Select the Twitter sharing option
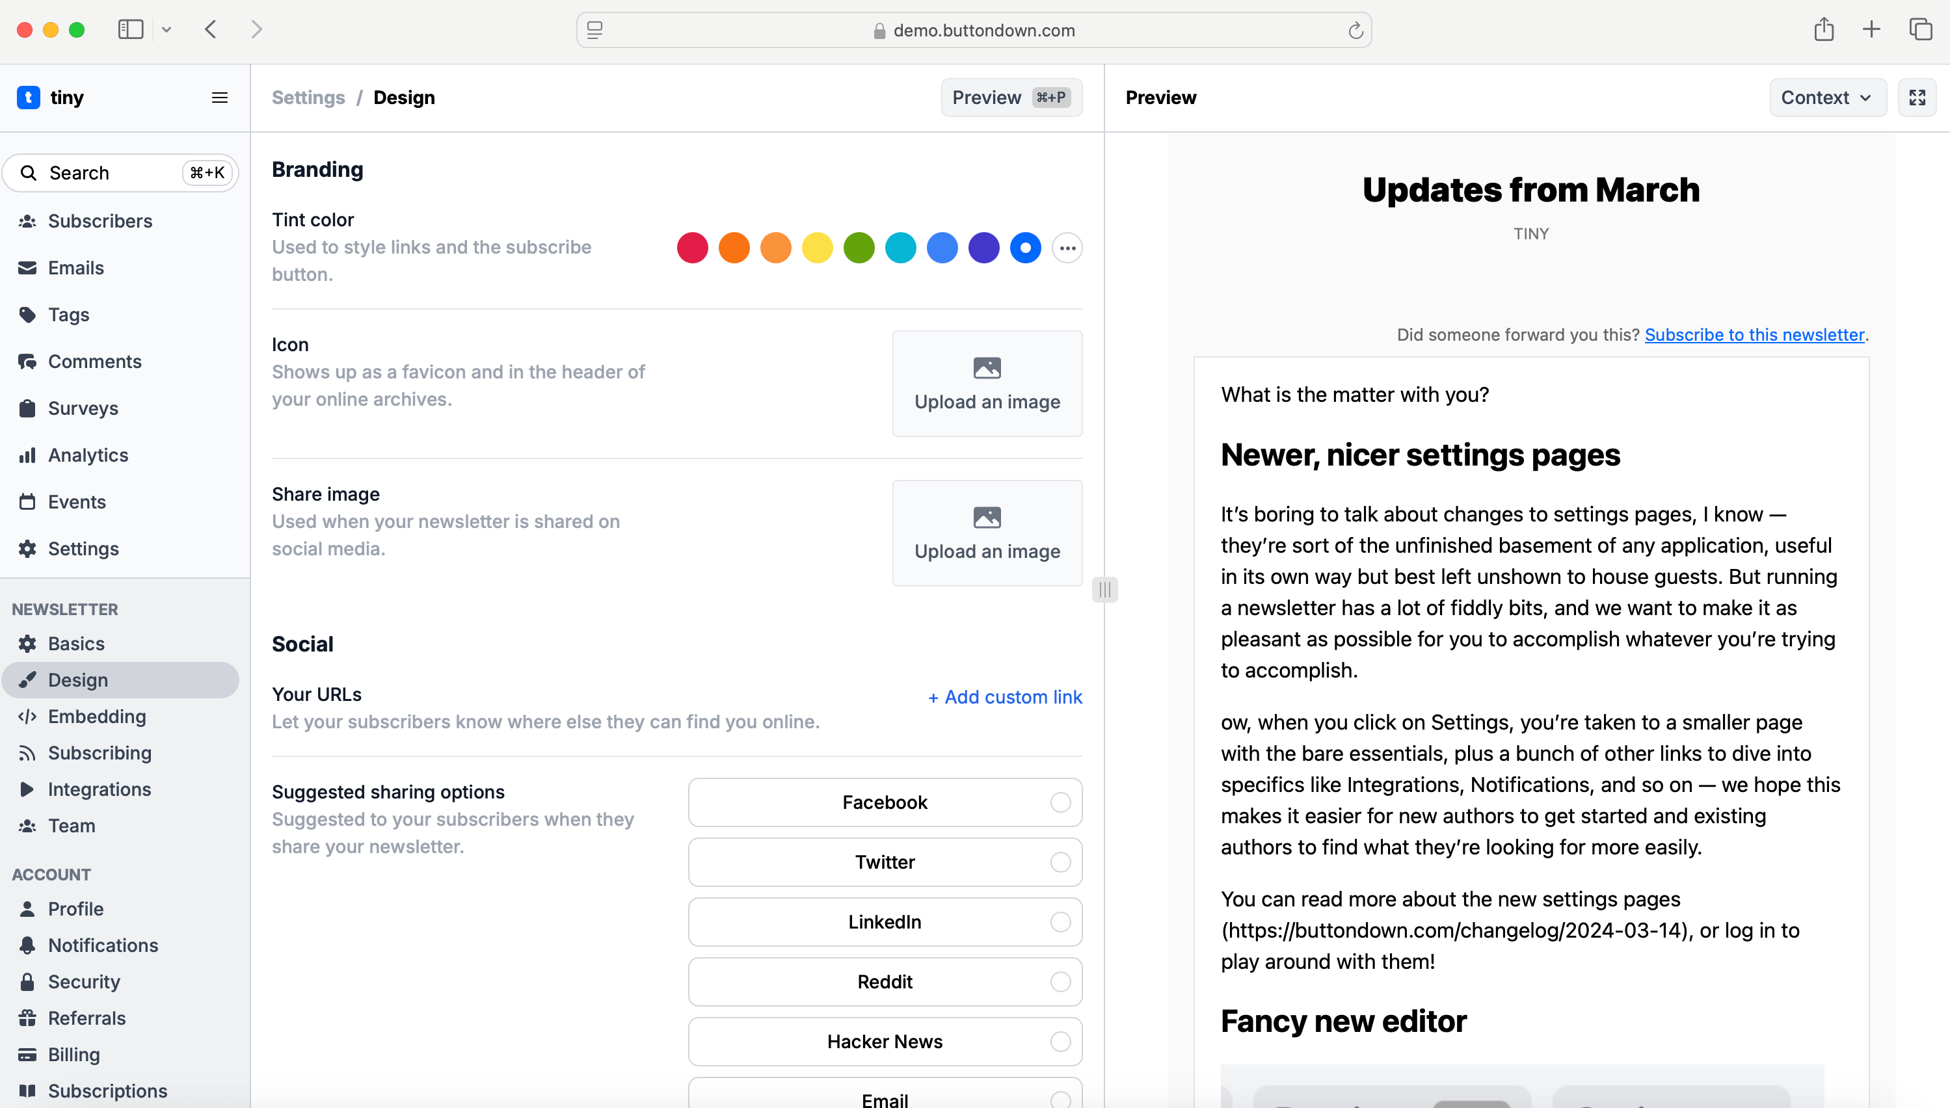 pos(885,862)
